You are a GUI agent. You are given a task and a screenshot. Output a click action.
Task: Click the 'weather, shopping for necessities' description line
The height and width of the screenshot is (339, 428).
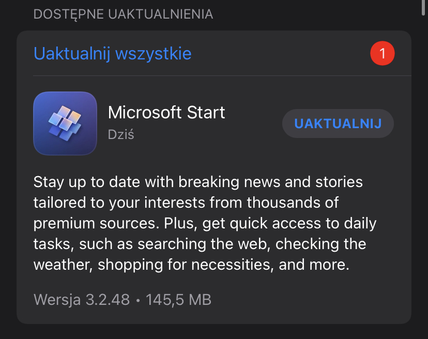pos(191,265)
